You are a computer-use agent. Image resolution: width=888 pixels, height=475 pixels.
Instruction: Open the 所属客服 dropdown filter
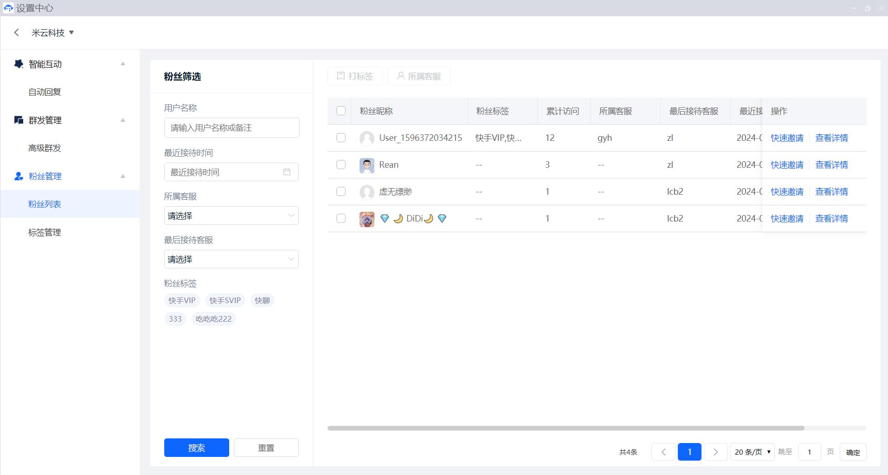point(231,215)
